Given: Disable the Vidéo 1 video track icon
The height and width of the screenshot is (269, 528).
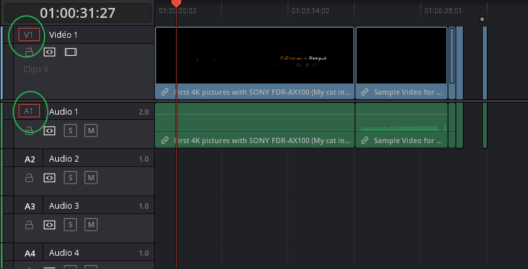Looking at the screenshot, I should pyautogui.click(x=70, y=52).
